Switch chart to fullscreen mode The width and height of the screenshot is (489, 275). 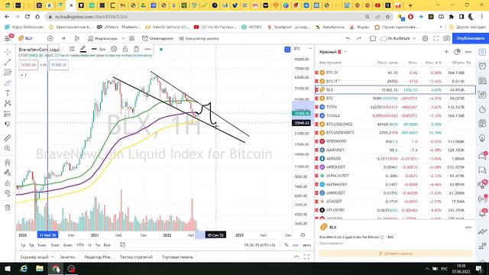[x=436, y=38]
